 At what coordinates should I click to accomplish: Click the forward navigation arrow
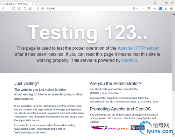pyautogui.click(x=8, y=8)
